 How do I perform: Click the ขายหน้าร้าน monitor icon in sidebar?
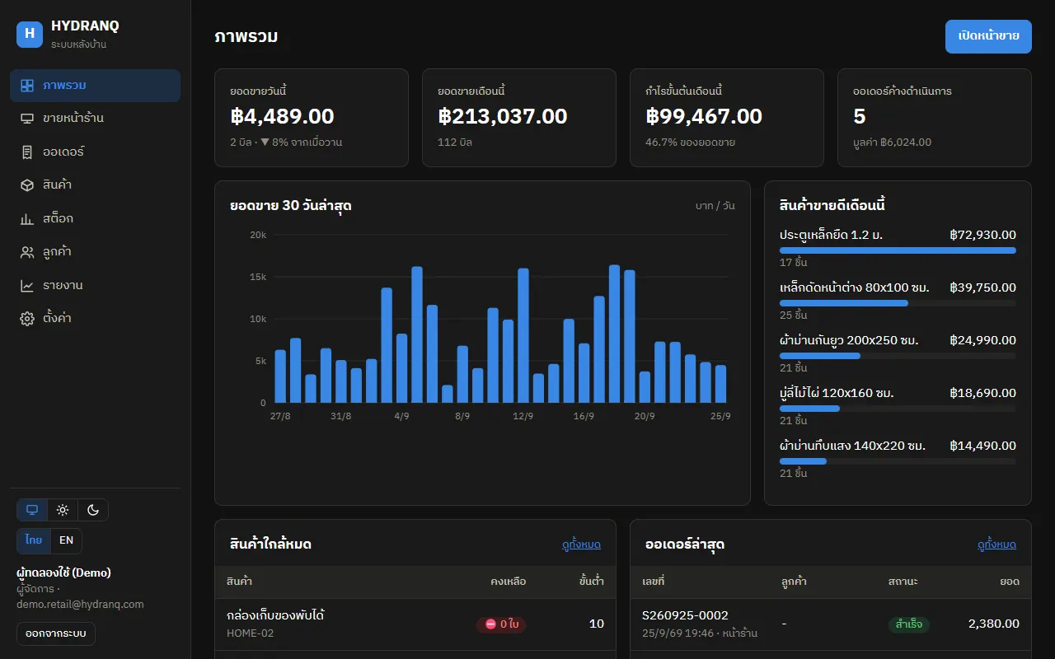[27, 119]
